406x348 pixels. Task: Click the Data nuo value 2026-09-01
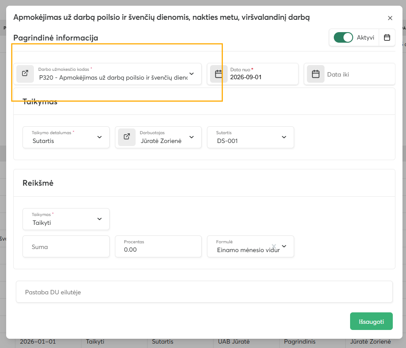point(246,77)
